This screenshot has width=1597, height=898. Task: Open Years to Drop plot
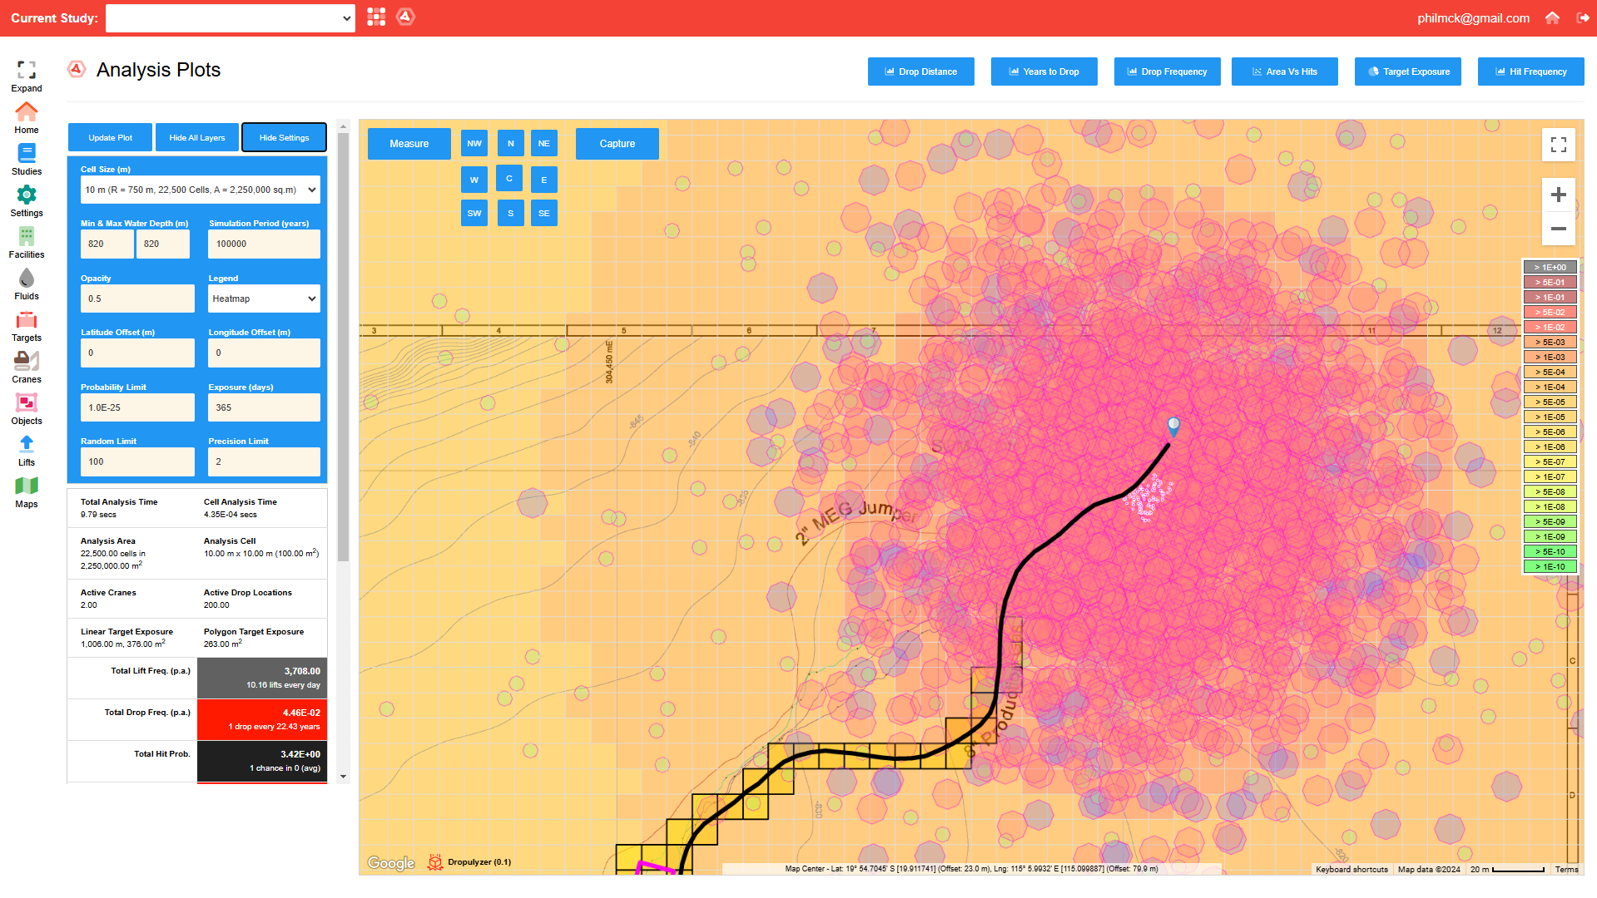pos(1044,72)
